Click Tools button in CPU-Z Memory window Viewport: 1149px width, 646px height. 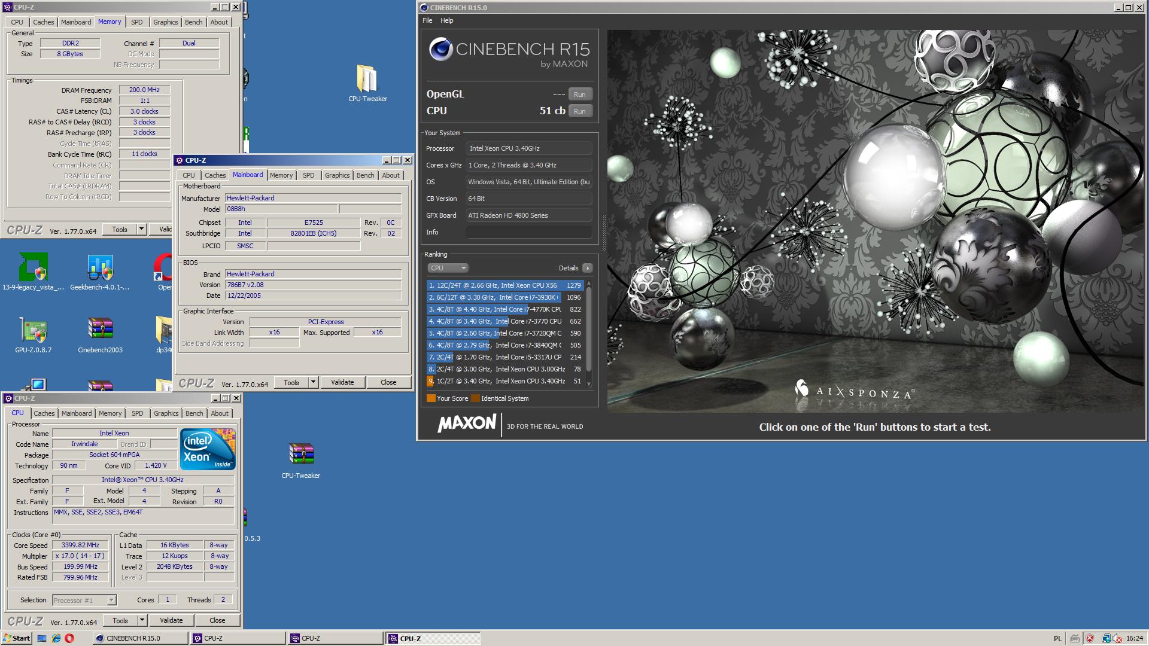click(x=120, y=229)
